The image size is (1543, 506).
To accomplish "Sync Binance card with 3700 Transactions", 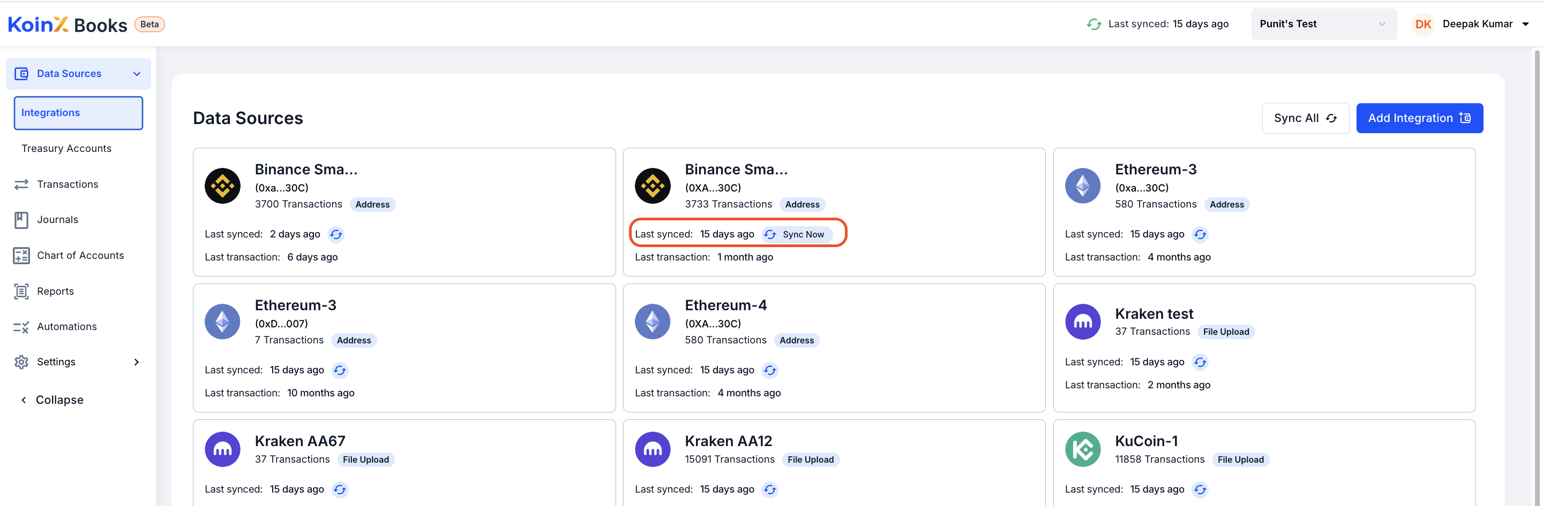I will [x=336, y=234].
